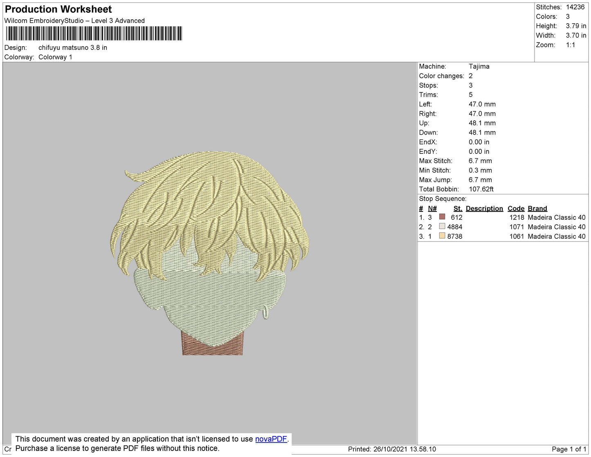This screenshot has height=457, width=591.
Task: Select the Up value '48.1 mm'
Action: pos(482,123)
